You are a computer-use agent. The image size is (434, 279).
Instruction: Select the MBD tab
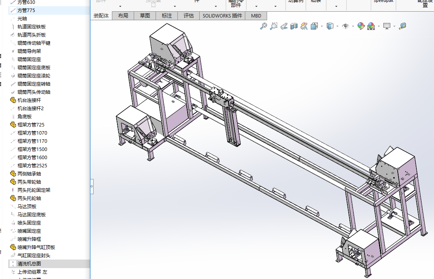tap(256, 16)
